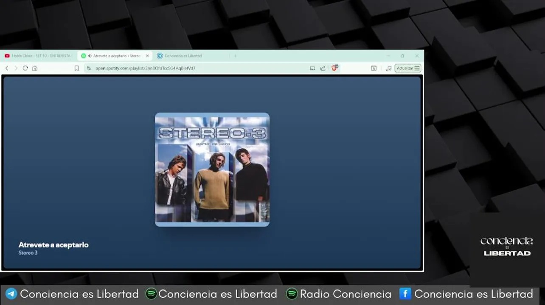
Task: Click the song title Atrevete a aceptarlo
Action: pyautogui.click(x=53, y=245)
